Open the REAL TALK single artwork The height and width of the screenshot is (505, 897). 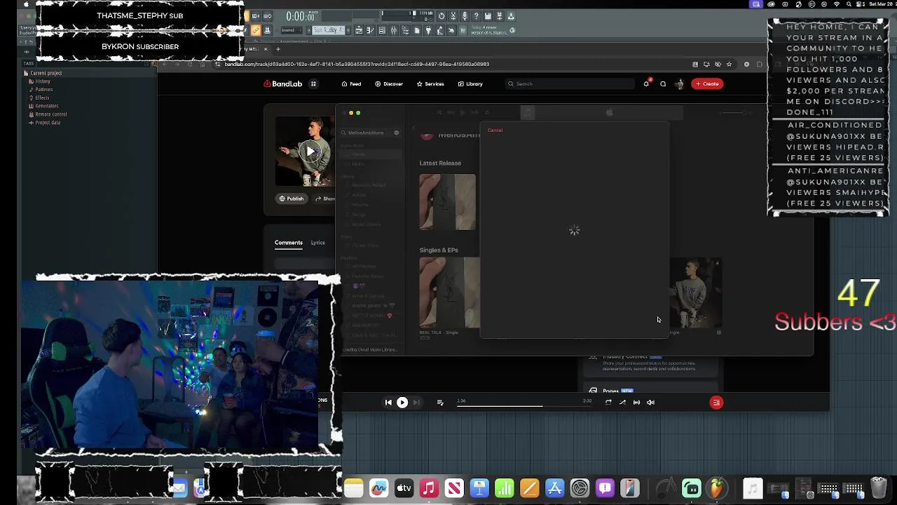[449, 292]
